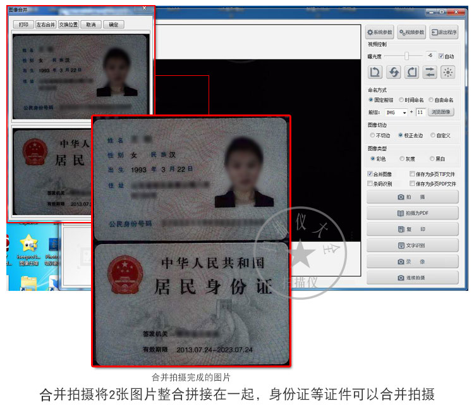Select 灰度 image type
The image size is (474, 406).
tap(402, 159)
